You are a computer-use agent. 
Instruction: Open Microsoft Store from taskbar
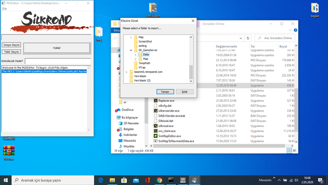coord(124,180)
